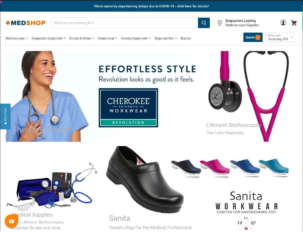
Task: Click the Medshop logo
Action: pos(26,23)
